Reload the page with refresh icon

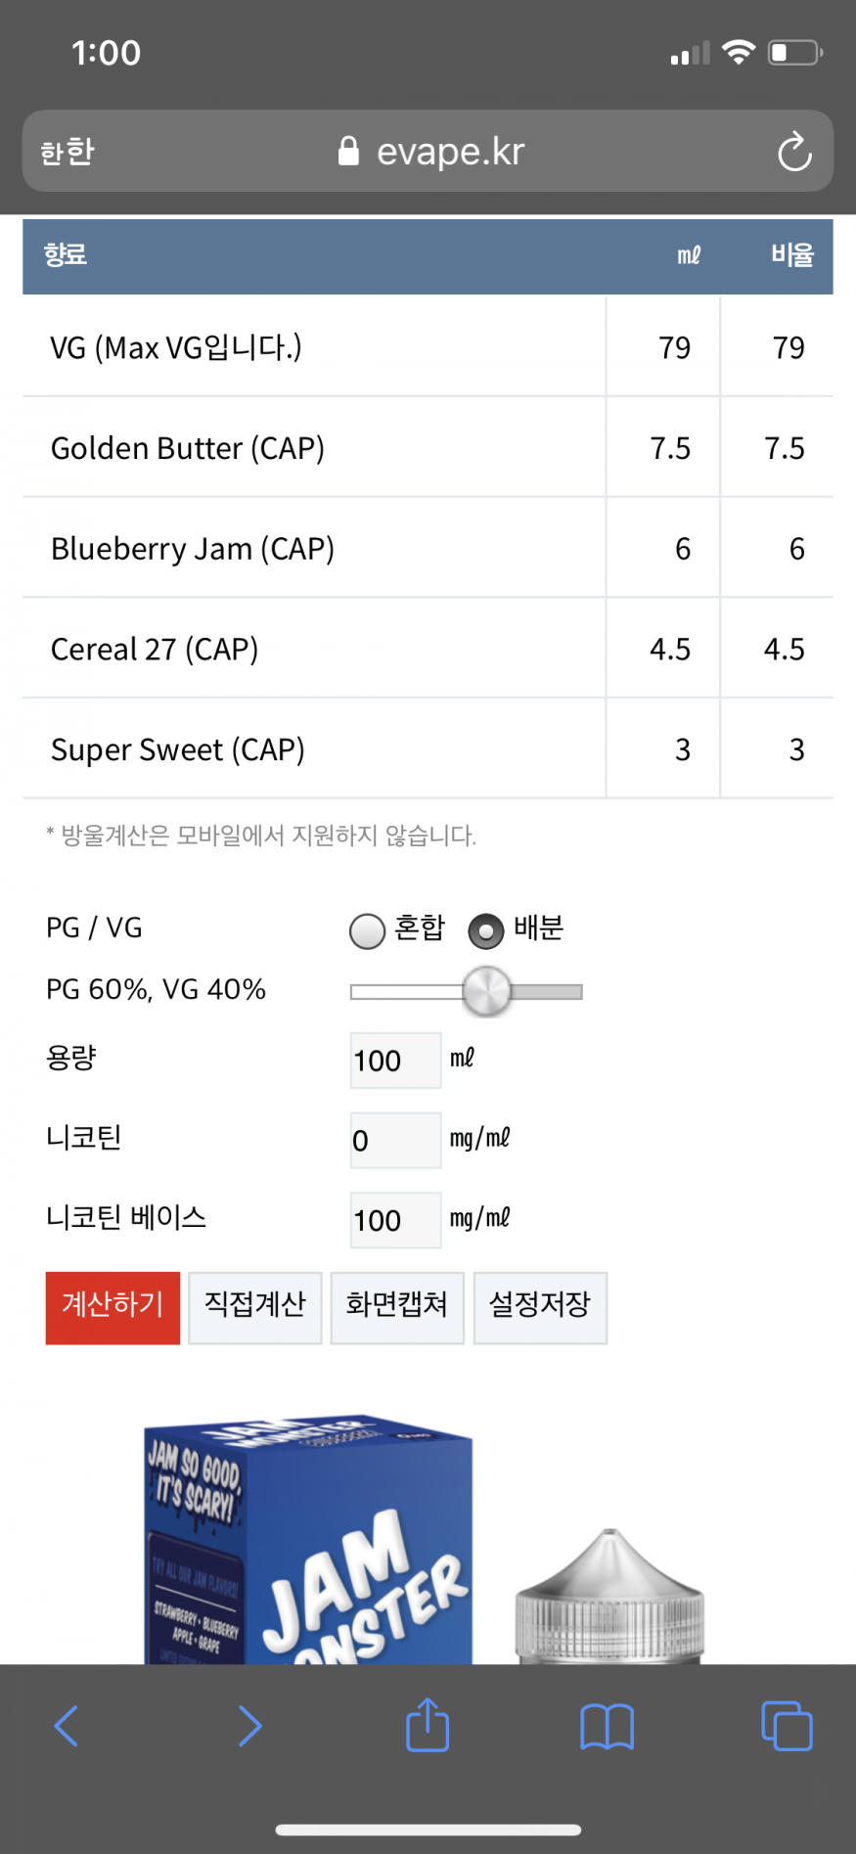point(793,152)
